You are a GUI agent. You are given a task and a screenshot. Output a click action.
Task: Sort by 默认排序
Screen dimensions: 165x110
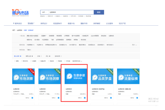(18, 56)
